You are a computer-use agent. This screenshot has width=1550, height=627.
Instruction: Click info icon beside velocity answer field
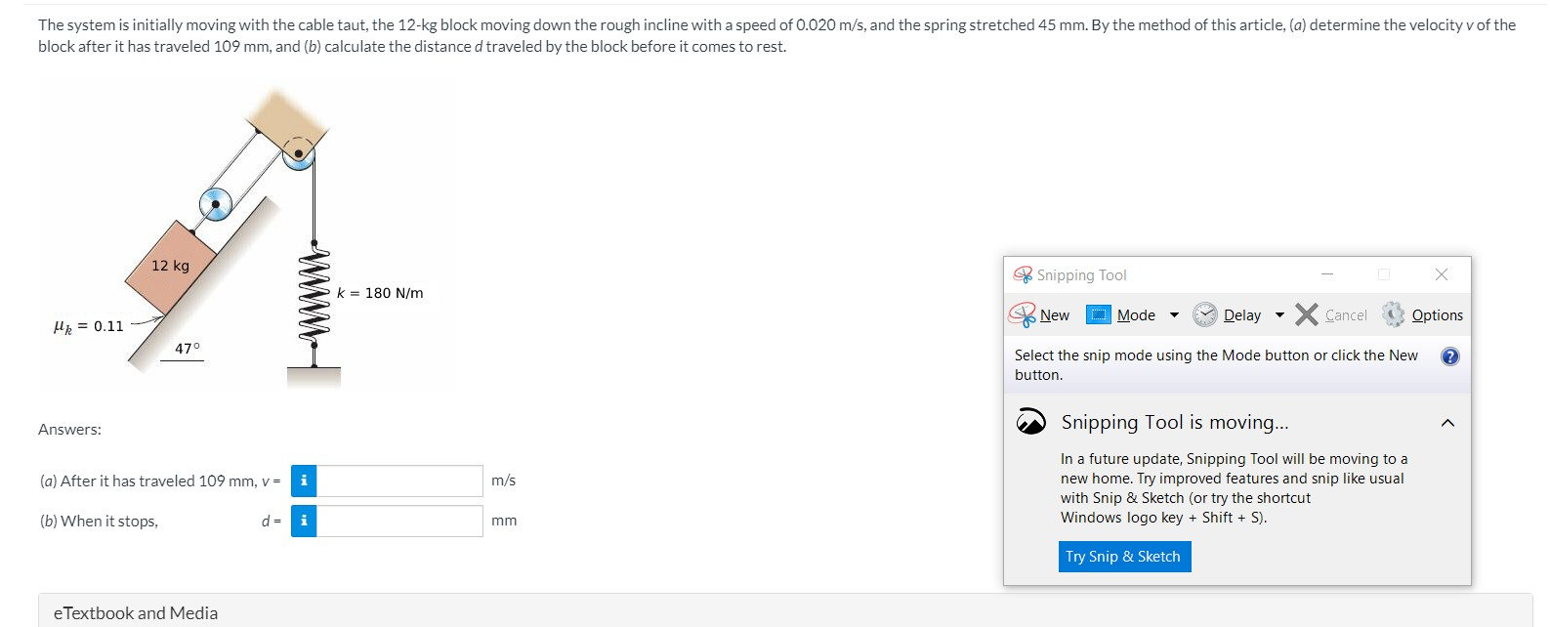click(x=304, y=481)
